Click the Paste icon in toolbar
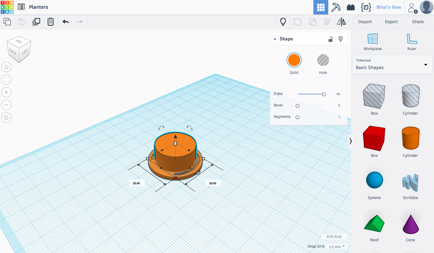The height and width of the screenshot is (253, 434). pyautogui.click(x=21, y=22)
